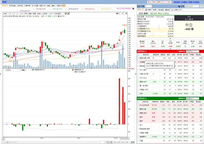Click the 追蹤 button below the chart

pyautogui.click(x=23, y=70)
